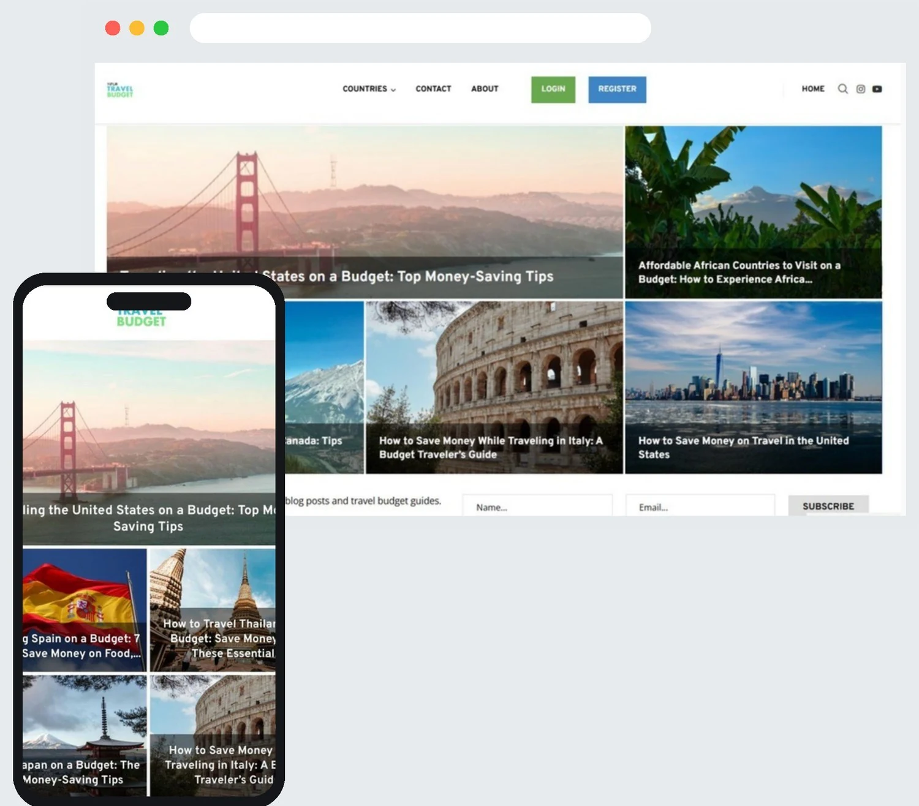Tap the Spain on a Budget card on phone
The image size is (919, 806).
point(85,610)
